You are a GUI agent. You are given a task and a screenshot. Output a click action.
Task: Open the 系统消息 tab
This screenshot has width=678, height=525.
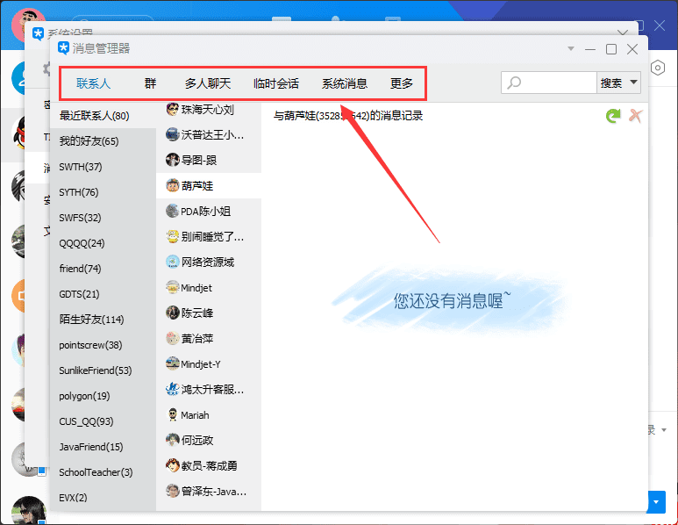tap(345, 83)
